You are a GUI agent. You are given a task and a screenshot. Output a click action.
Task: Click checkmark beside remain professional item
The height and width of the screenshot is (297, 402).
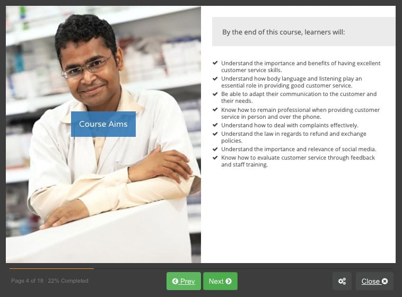(215, 109)
